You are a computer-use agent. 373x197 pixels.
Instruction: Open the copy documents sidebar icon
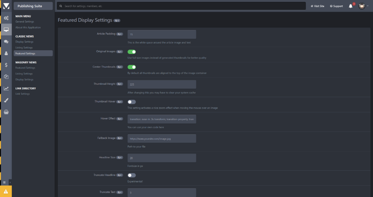click(x=6, y=77)
